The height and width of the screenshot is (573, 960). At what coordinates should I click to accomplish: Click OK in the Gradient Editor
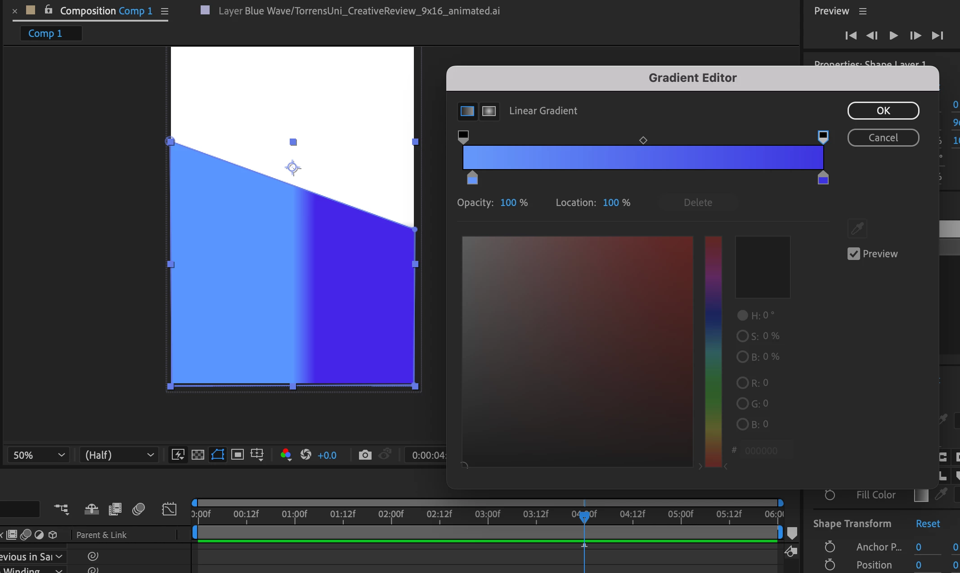(883, 111)
